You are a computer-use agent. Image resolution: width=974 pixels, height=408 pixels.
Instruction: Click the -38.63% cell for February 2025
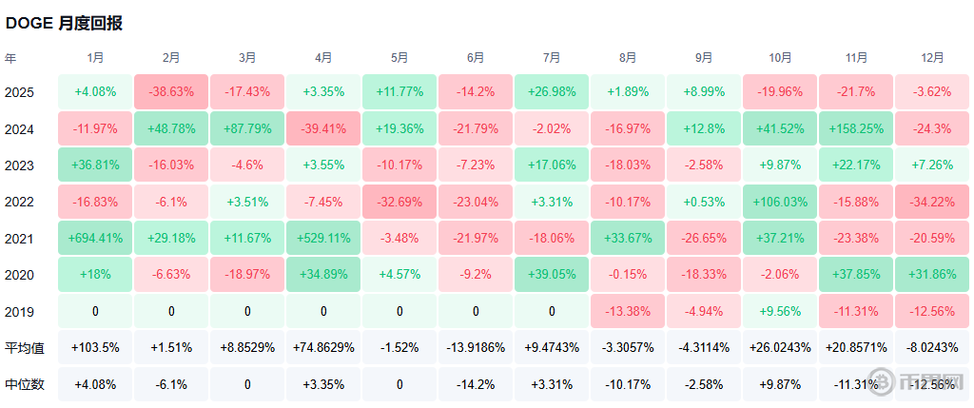point(171,92)
